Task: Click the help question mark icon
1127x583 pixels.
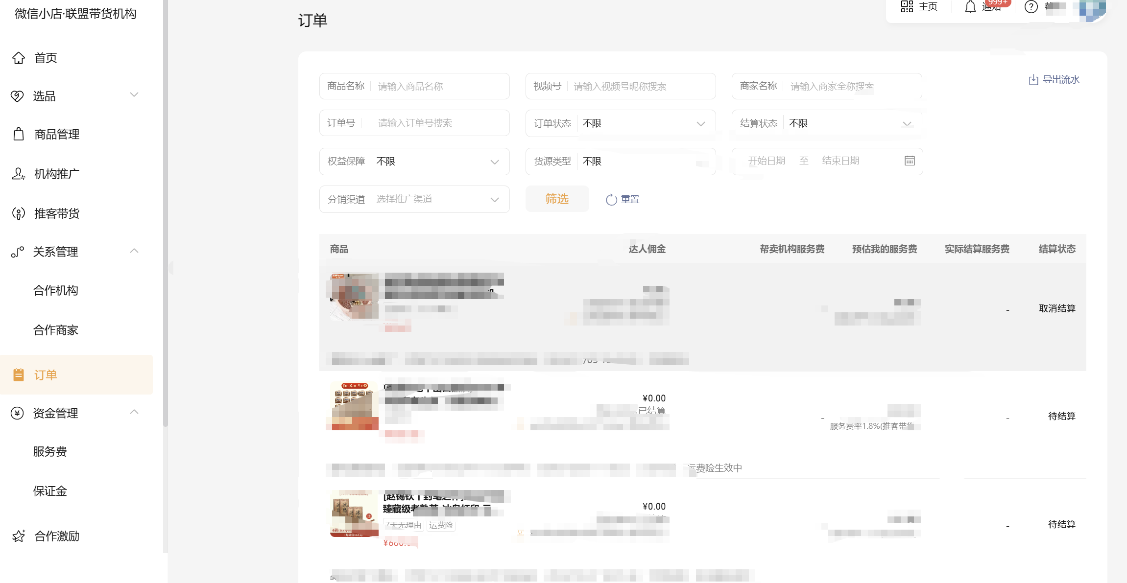Action: 1031,7
